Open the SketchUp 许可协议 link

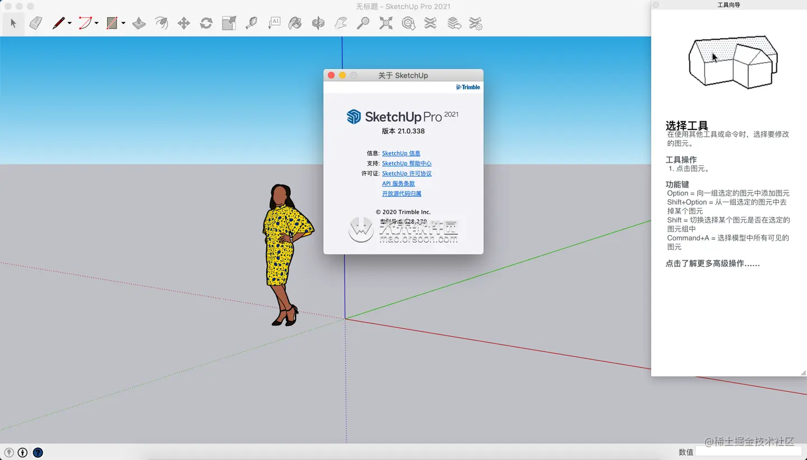tap(407, 174)
